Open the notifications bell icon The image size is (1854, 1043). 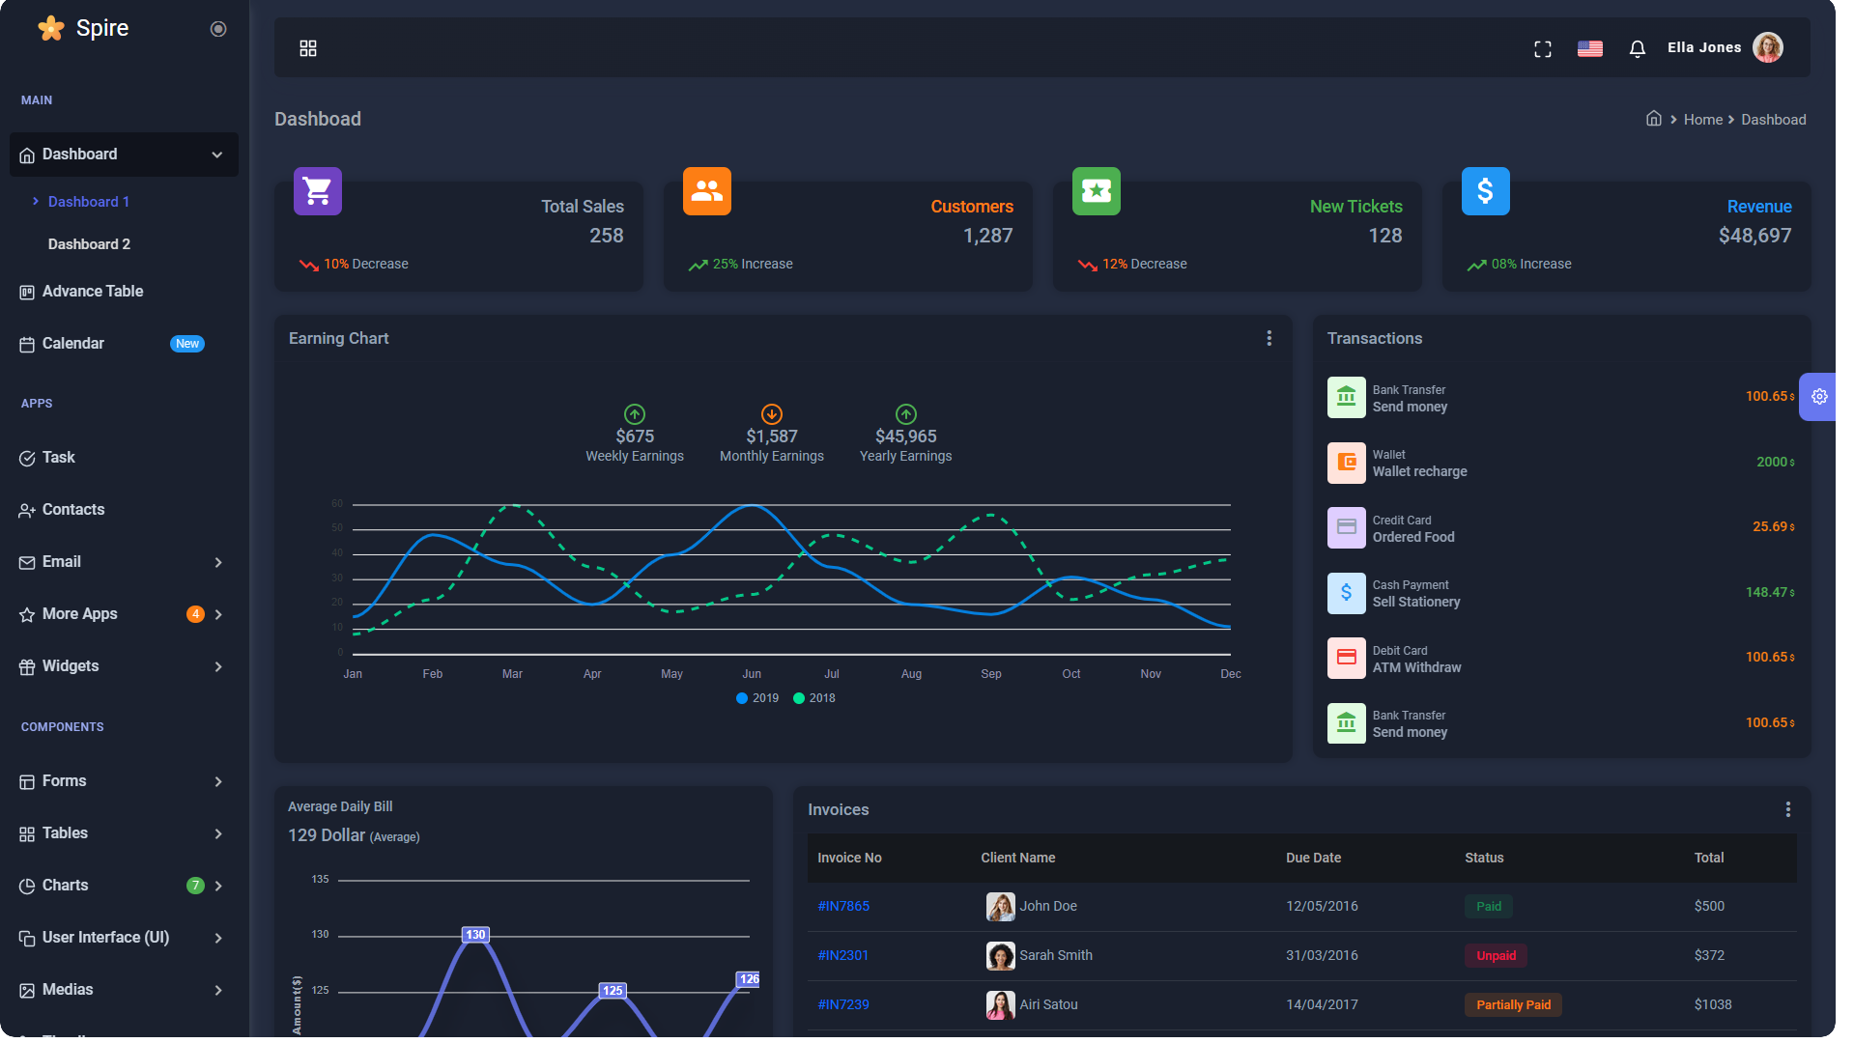click(1638, 48)
